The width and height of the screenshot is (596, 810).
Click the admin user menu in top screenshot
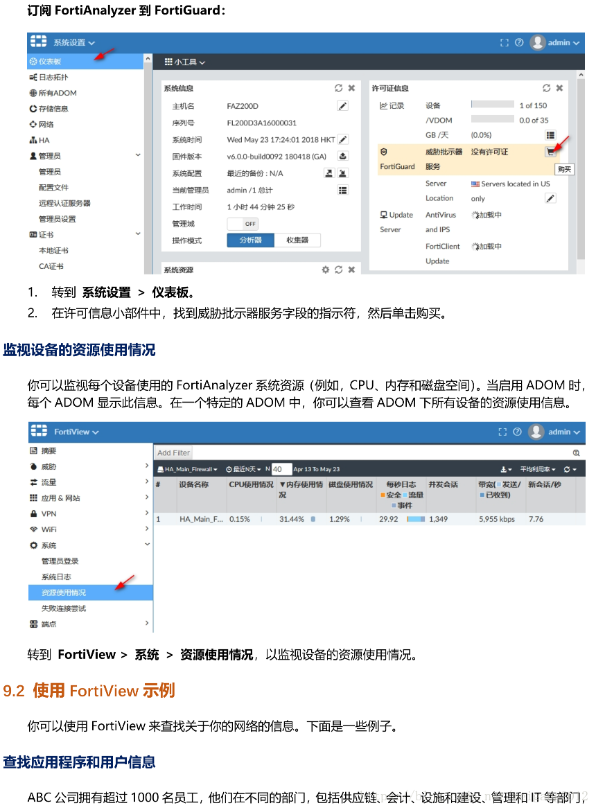click(556, 42)
